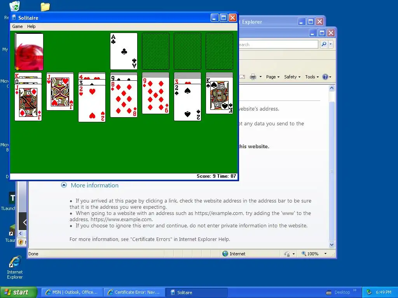Click the 6:49 PM taskbar clock
This screenshot has height=298, width=398.
(384, 292)
